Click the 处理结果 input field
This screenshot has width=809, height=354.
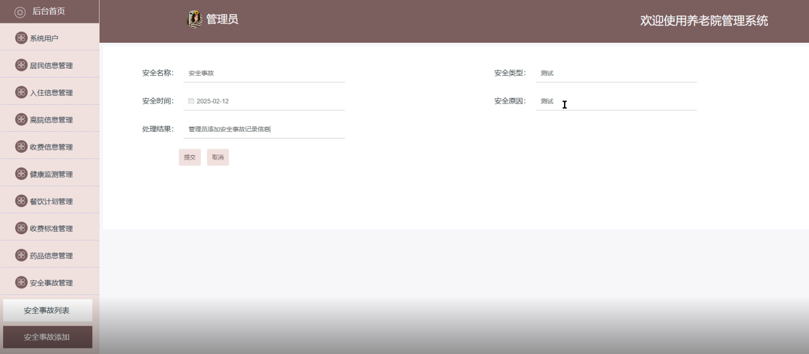point(264,129)
